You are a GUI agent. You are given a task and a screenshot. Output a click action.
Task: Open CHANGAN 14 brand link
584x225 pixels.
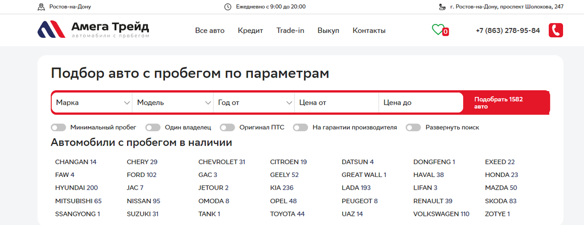pyautogui.click(x=76, y=162)
